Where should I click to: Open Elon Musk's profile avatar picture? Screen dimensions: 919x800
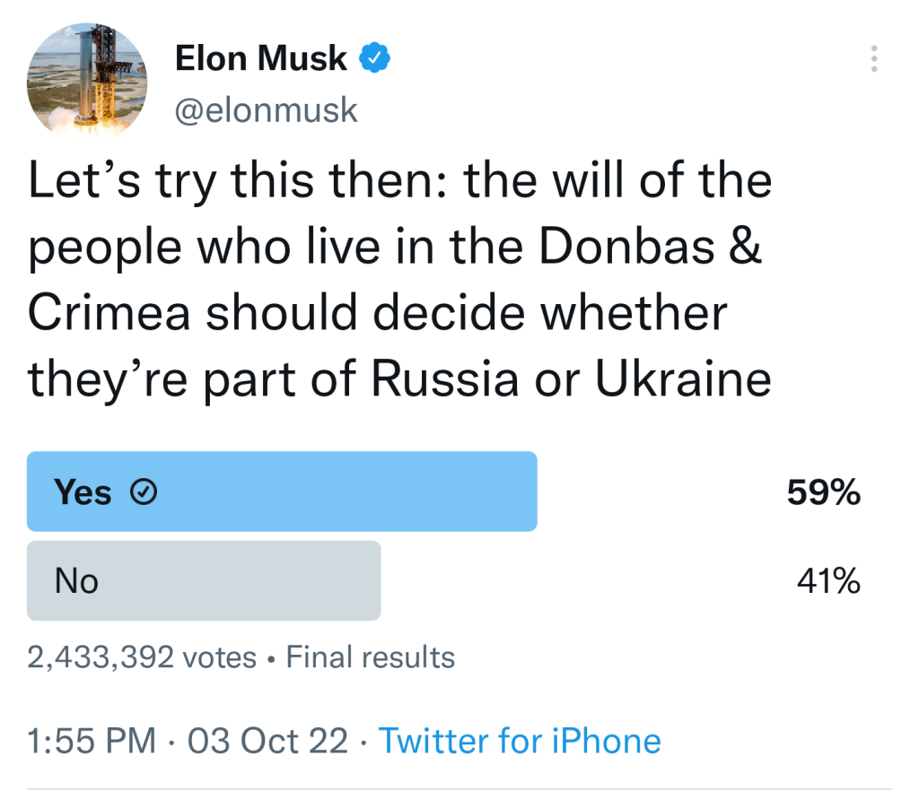point(87,83)
